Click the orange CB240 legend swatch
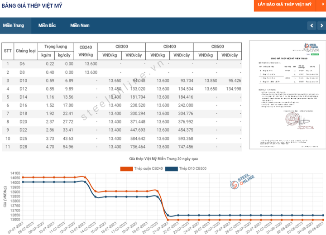The image size is (326, 235). (x=126, y=168)
